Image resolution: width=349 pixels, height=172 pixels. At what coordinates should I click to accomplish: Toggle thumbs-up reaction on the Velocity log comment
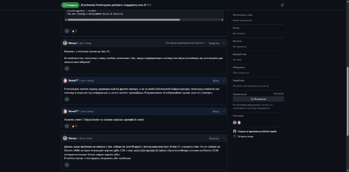[74, 31]
